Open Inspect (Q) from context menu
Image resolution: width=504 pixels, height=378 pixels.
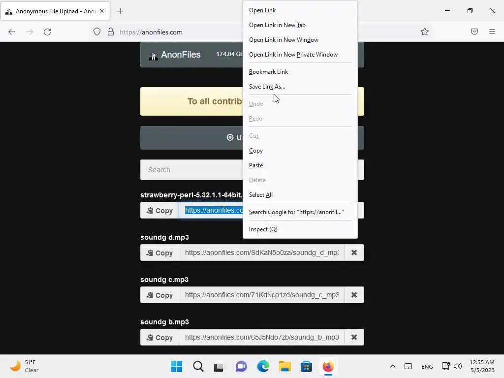[300, 229]
